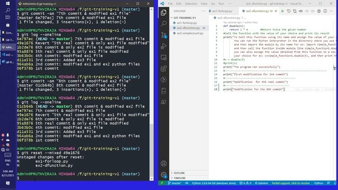Open the Search view in VS Code activity bar

tap(164, 23)
